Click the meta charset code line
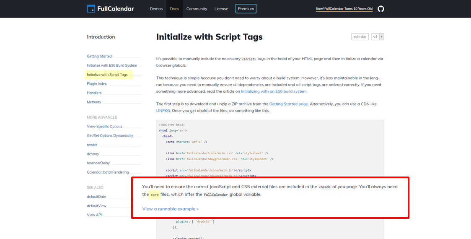Screen dimensions: 471x239 coord(186,142)
